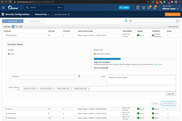Collapse the shiki-IP-blog-2 row
The image size is (182, 121).
tap(7, 35)
